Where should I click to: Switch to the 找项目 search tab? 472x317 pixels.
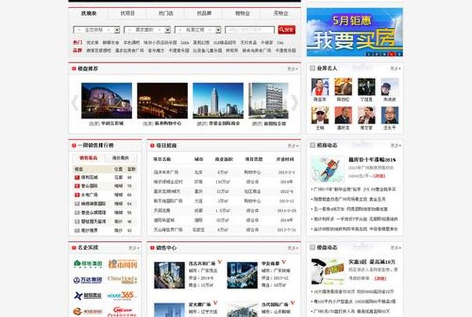(x=127, y=13)
